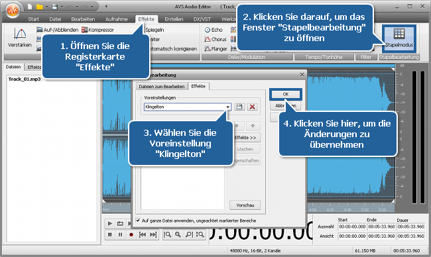Jump to end of track
Image resolution: width=431 pixels, height=257 pixels.
pyautogui.click(x=153, y=234)
